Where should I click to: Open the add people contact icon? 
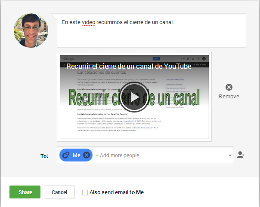241,155
